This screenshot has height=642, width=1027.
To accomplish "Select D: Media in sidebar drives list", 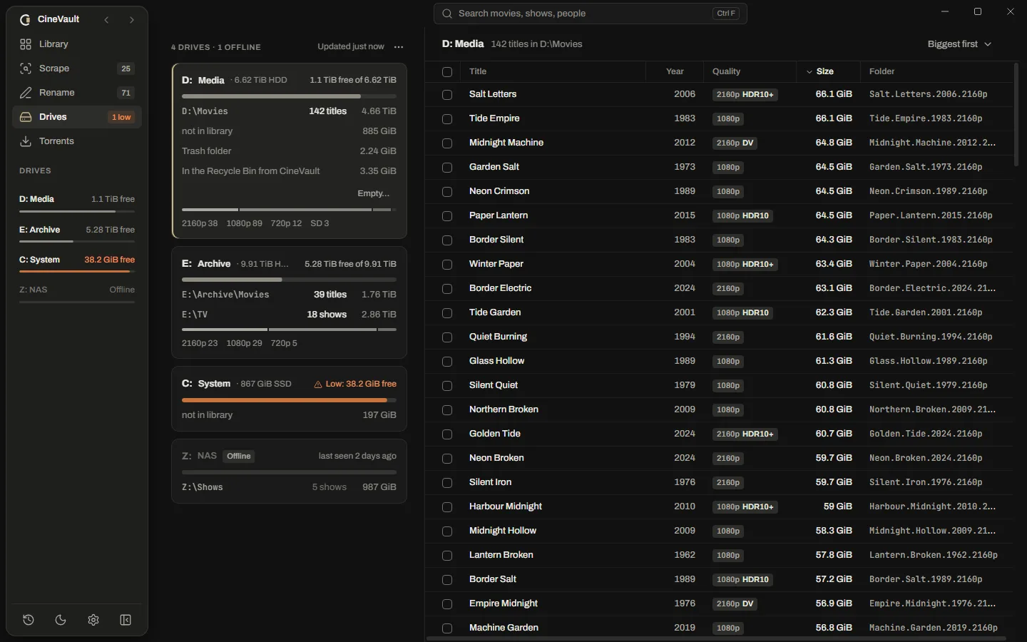I will click(x=77, y=203).
